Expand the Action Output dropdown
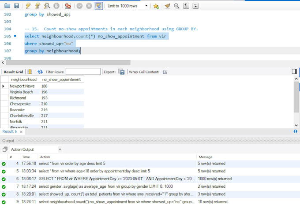This screenshot has width=300, height=208. click(60, 149)
